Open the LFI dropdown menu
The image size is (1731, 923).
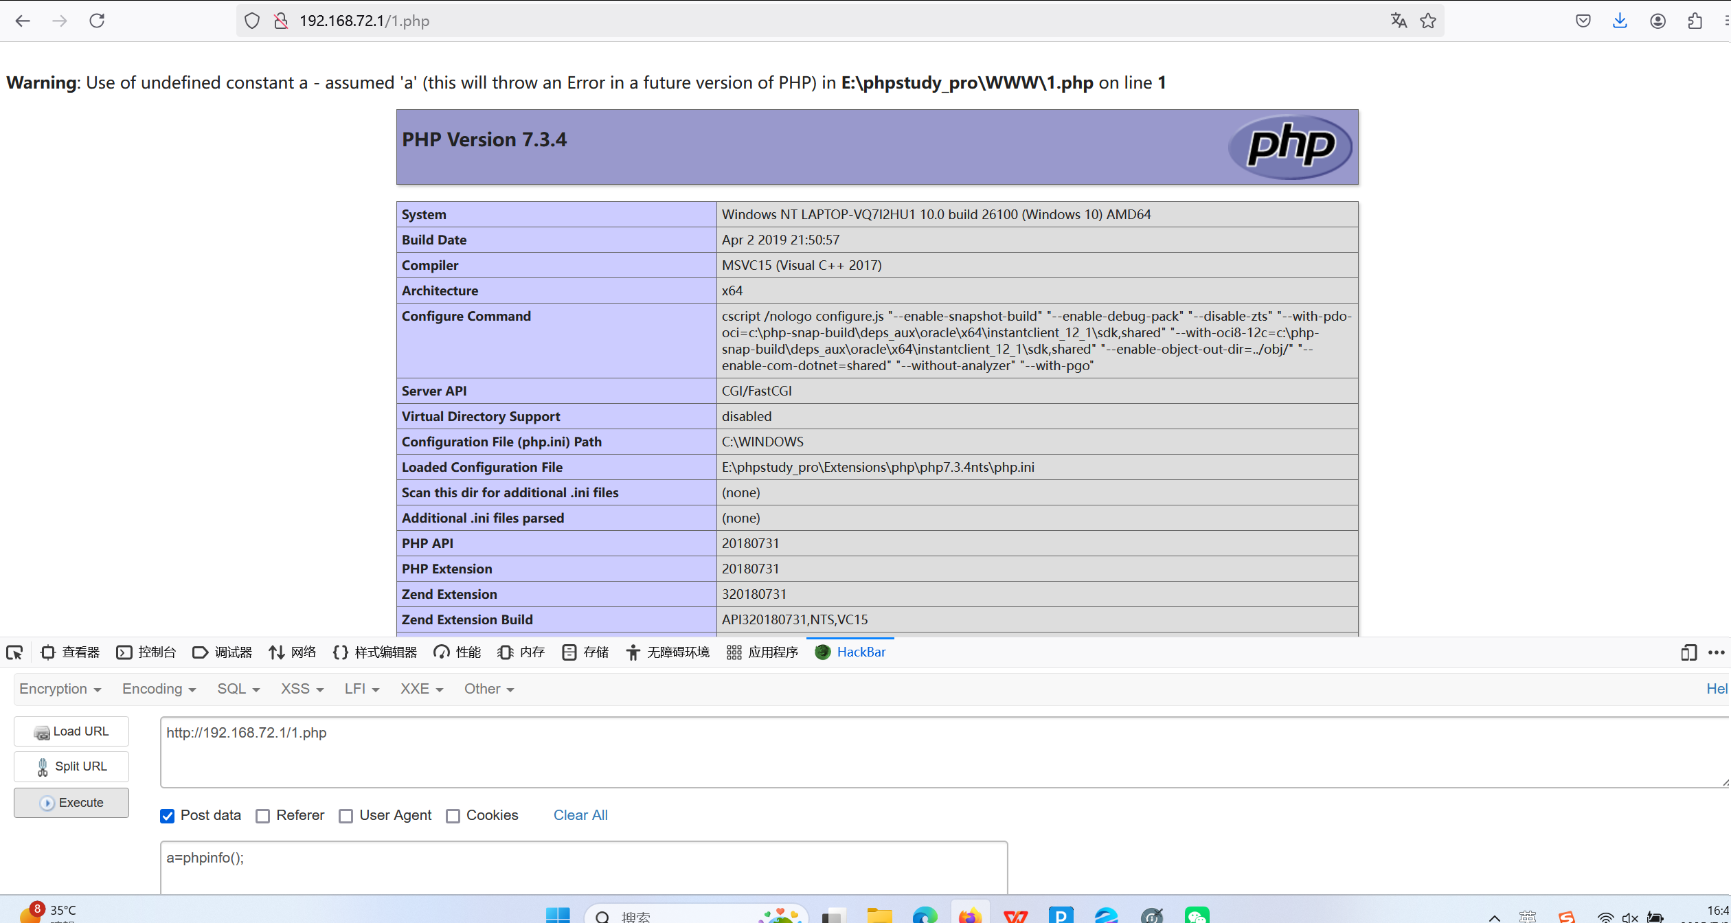pyautogui.click(x=362, y=689)
